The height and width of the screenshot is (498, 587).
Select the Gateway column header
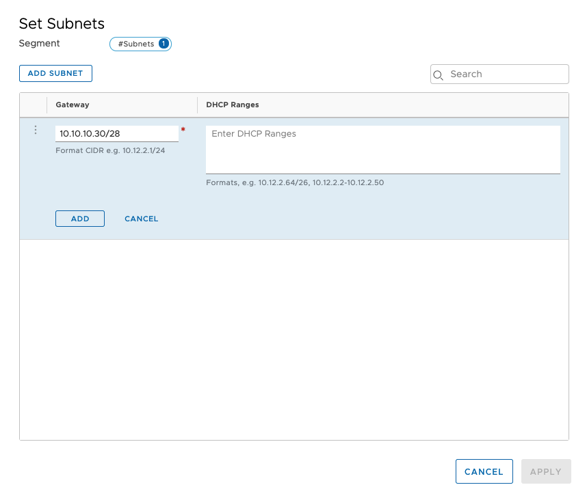click(x=73, y=105)
